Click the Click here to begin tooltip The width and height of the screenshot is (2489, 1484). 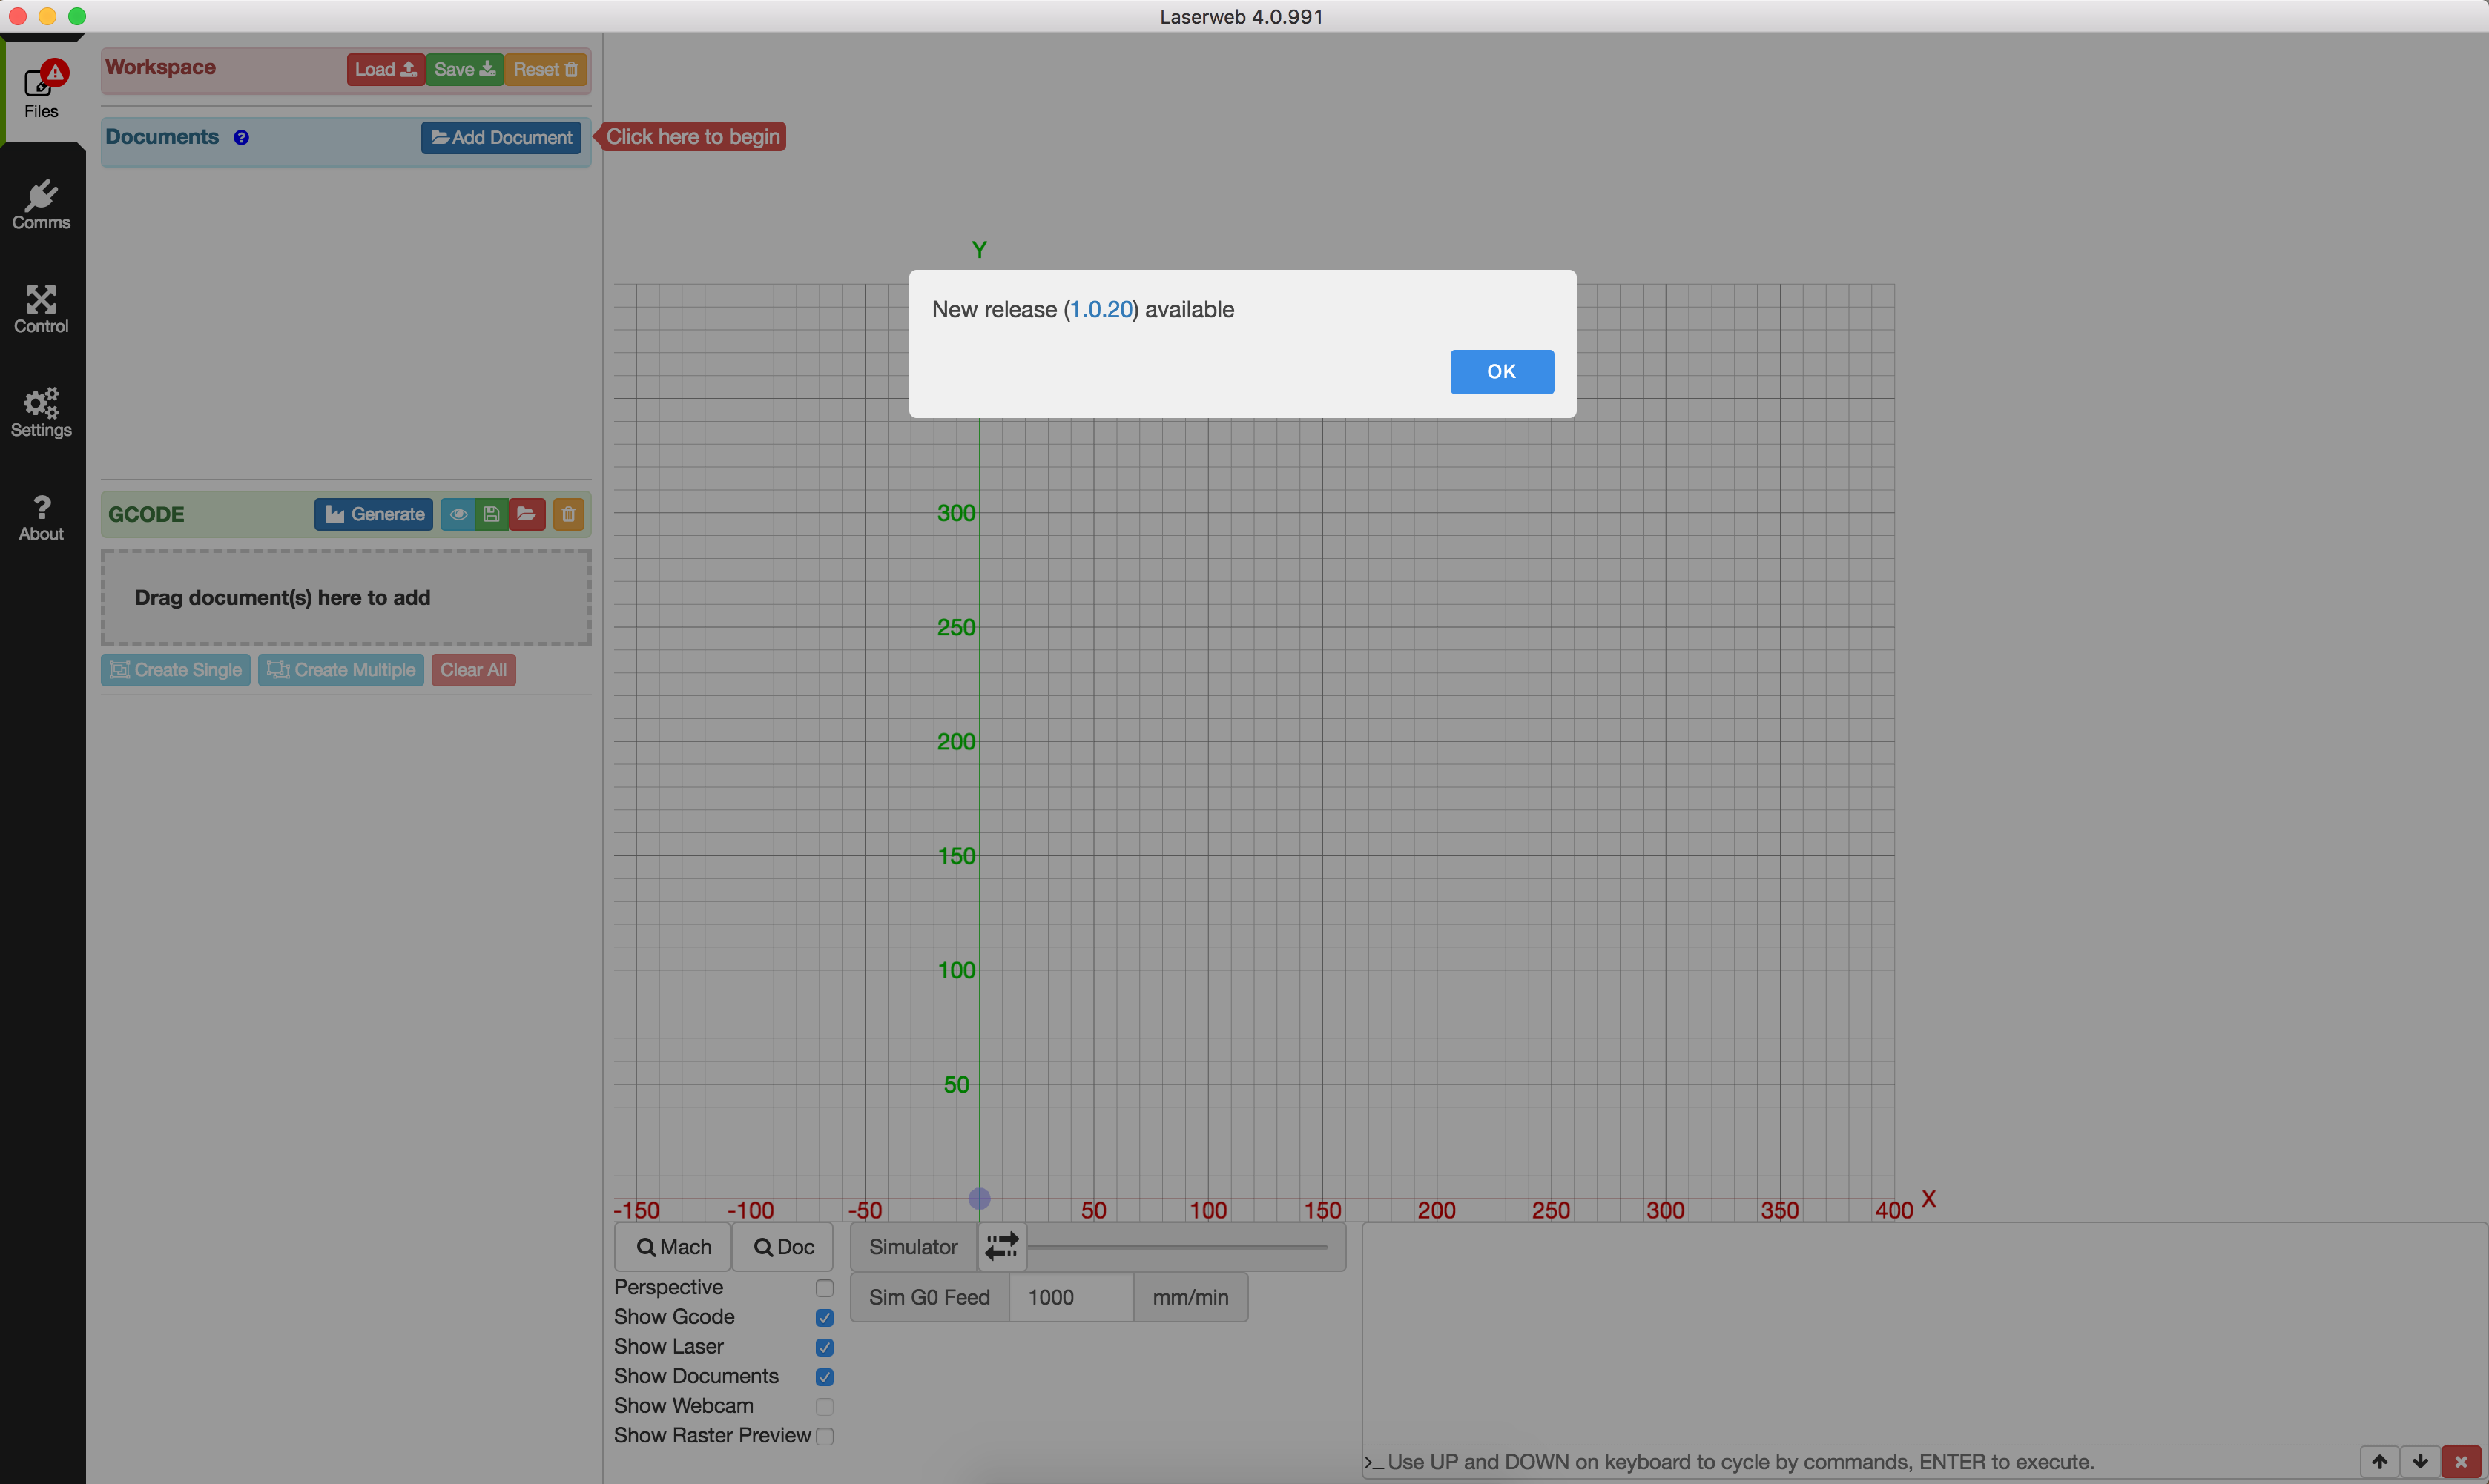pyautogui.click(x=692, y=137)
